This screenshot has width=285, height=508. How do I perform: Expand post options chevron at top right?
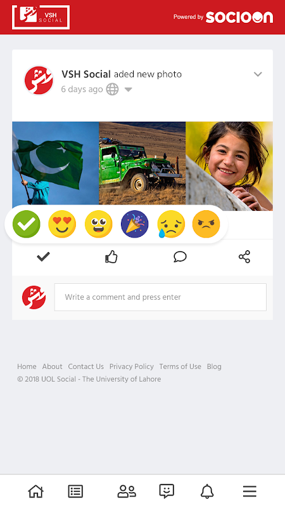point(258,74)
